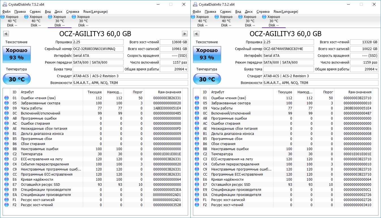This screenshot has height=218, width=381.
Task: Select Неожиданные сбои питания row in left window
Action: click(93, 129)
